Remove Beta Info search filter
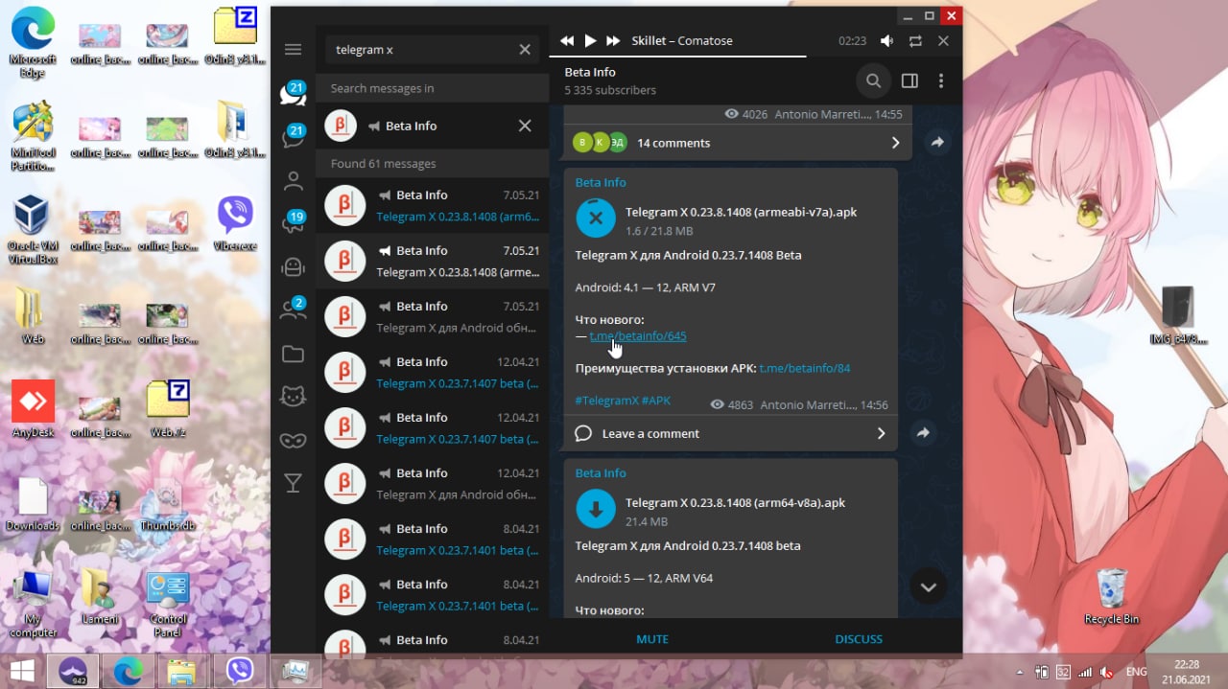The height and width of the screenshot is (689, 1228). (x=525, y=126)
